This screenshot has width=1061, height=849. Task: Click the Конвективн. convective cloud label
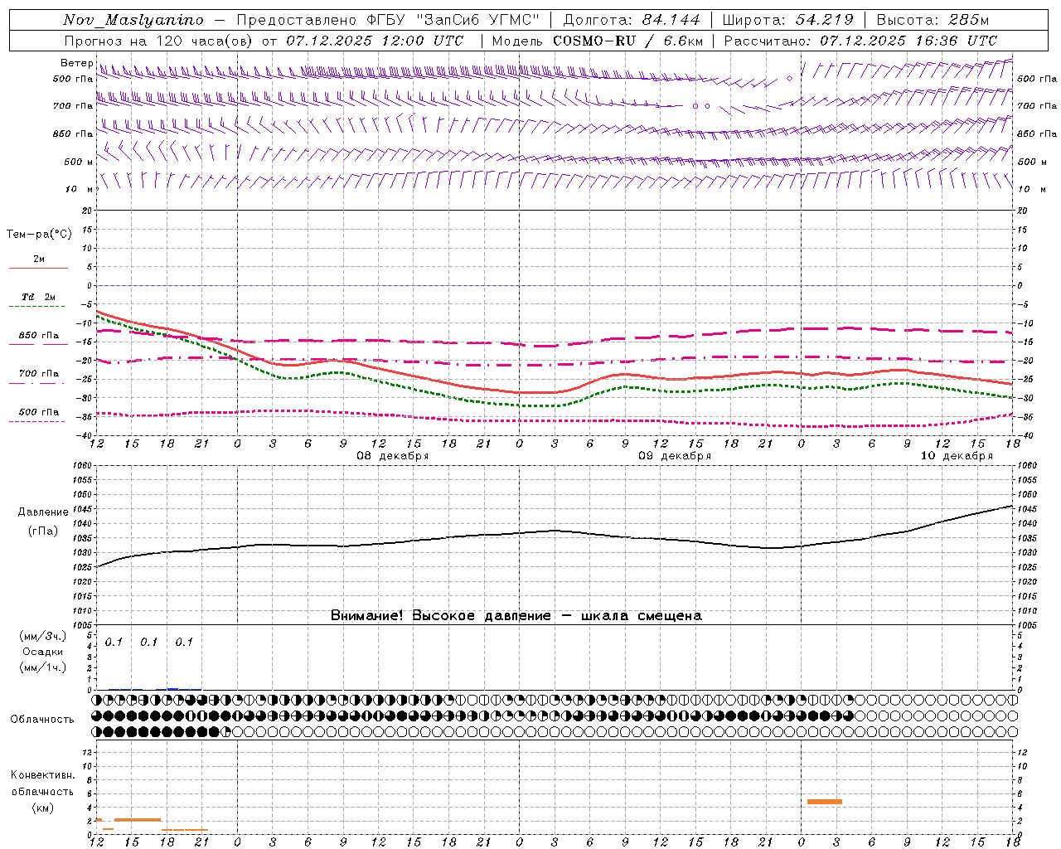tap(42, 775)
